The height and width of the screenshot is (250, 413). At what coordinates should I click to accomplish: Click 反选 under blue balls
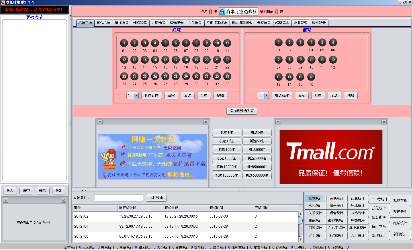[318, 95]
